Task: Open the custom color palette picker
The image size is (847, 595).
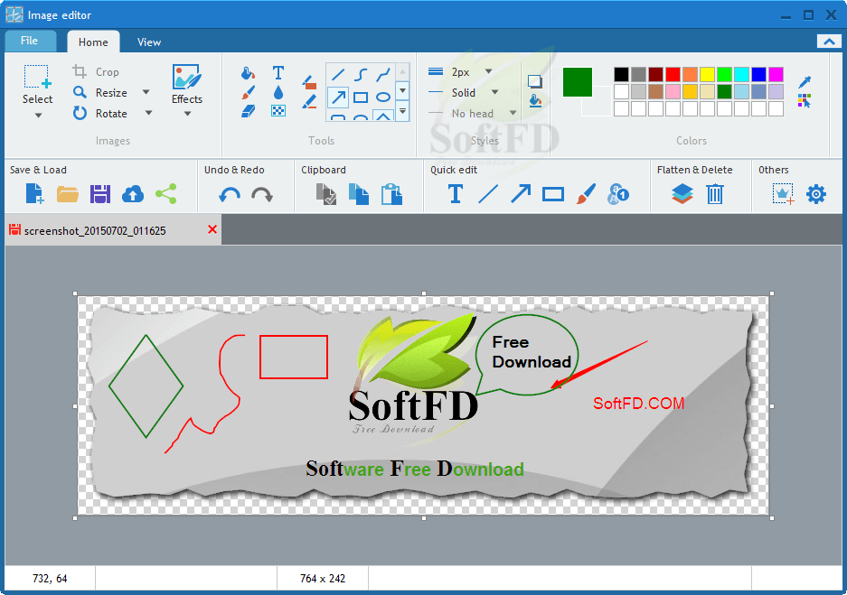Action: pos(805,100)
